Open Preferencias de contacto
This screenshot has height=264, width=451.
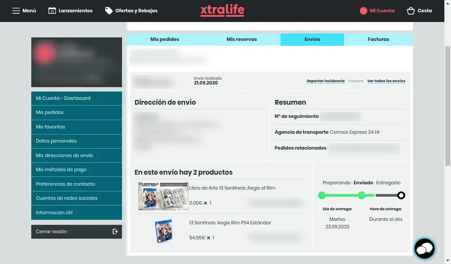pyautogui.click(x=77, y=184)
